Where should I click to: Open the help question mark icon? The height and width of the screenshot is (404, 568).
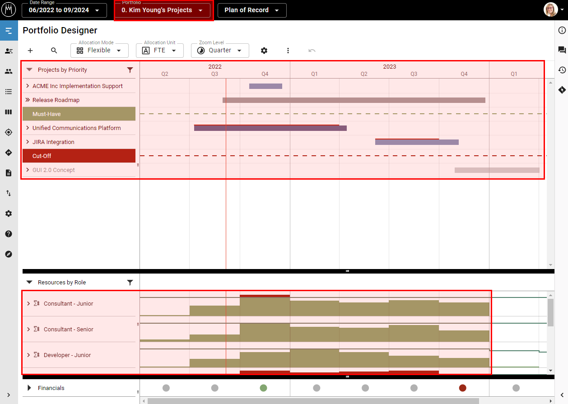[9, 234]
